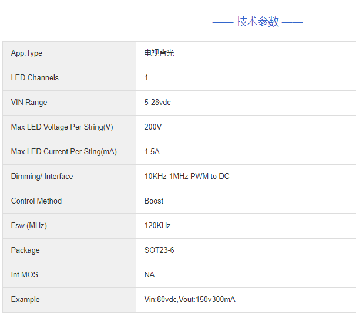Click the Example row label
Screen dimensions: 356x322
coord(25,300)
